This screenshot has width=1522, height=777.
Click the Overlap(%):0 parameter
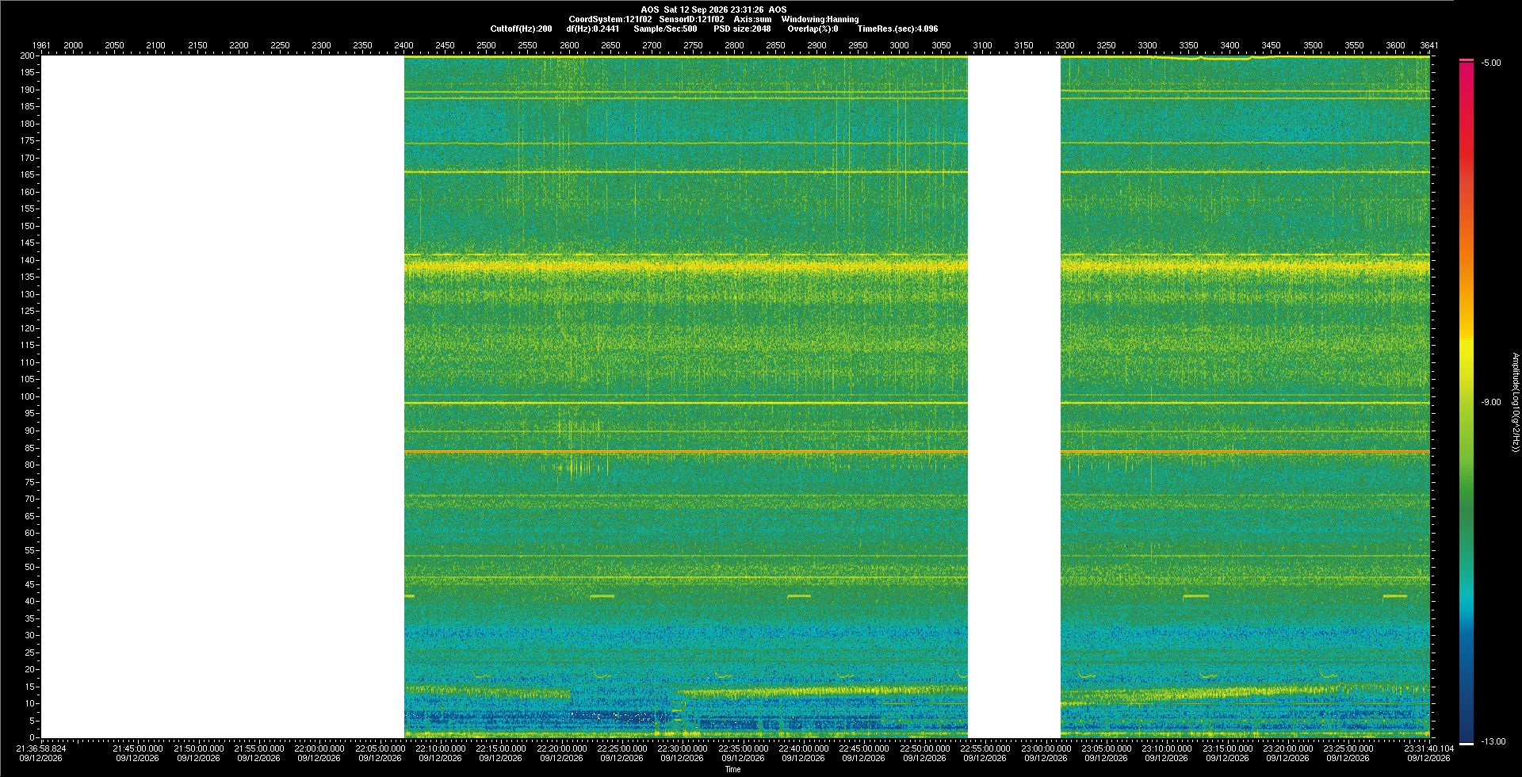(813, 29)
